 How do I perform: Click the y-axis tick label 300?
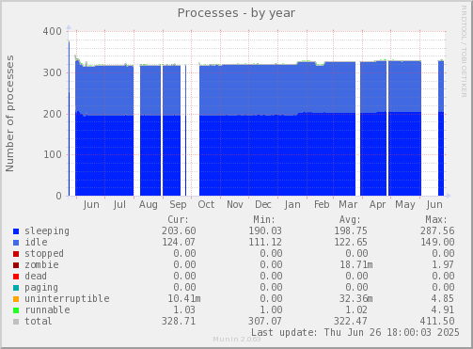tap(53, 72)
